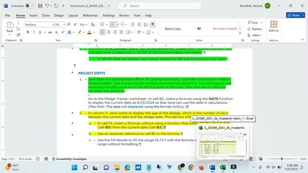Apply the red font color
This screenshot has width=308, height=173.
89,32
